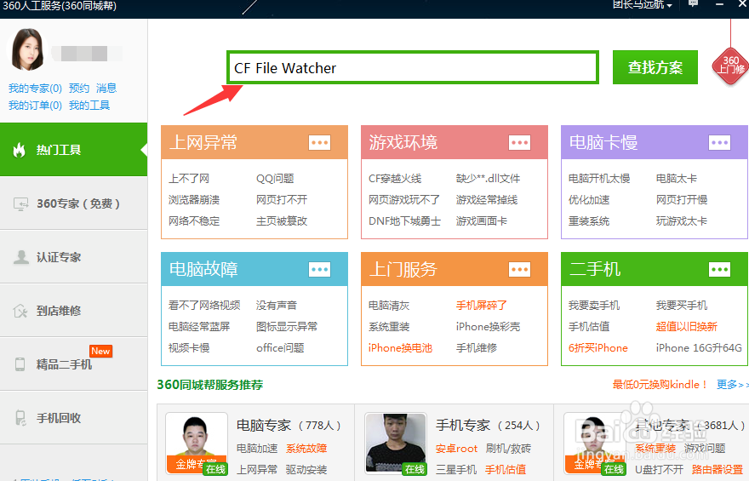Viewport: 749px width, 481px height.
Task: Select 游戏经常掉线 entry
Action: tap(487, 200)
